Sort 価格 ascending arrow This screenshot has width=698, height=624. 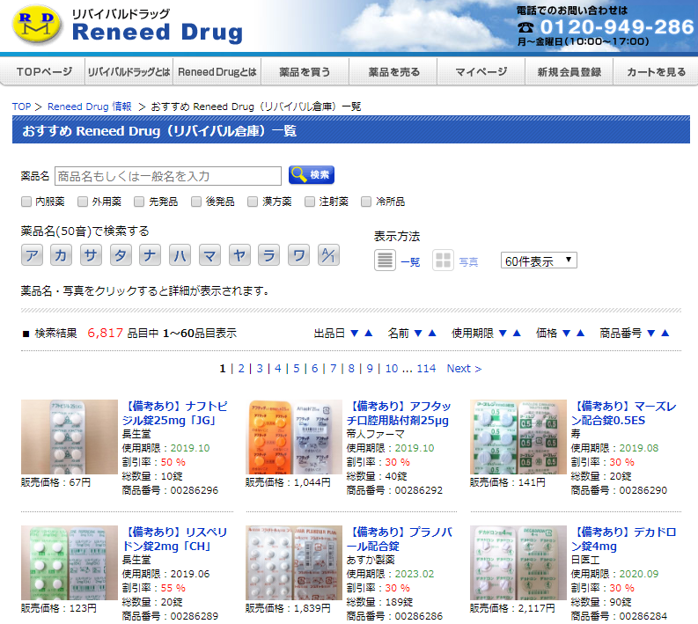tap(580, 333)
